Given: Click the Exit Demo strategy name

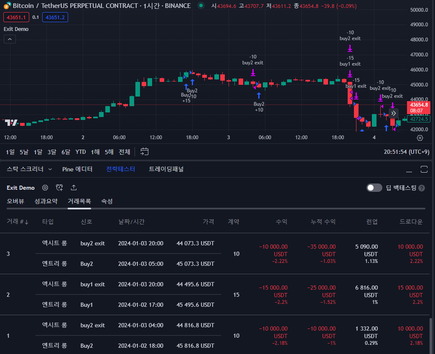Looking at the screenshot, I should coord(20,188).
